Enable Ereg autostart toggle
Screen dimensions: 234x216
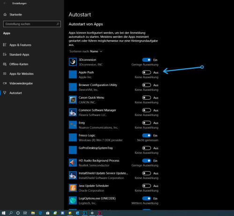pos(146,123)
